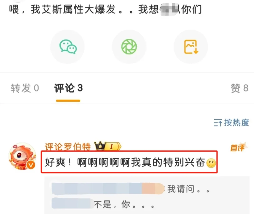Tap the orange save image icon

tap(191, 46)
